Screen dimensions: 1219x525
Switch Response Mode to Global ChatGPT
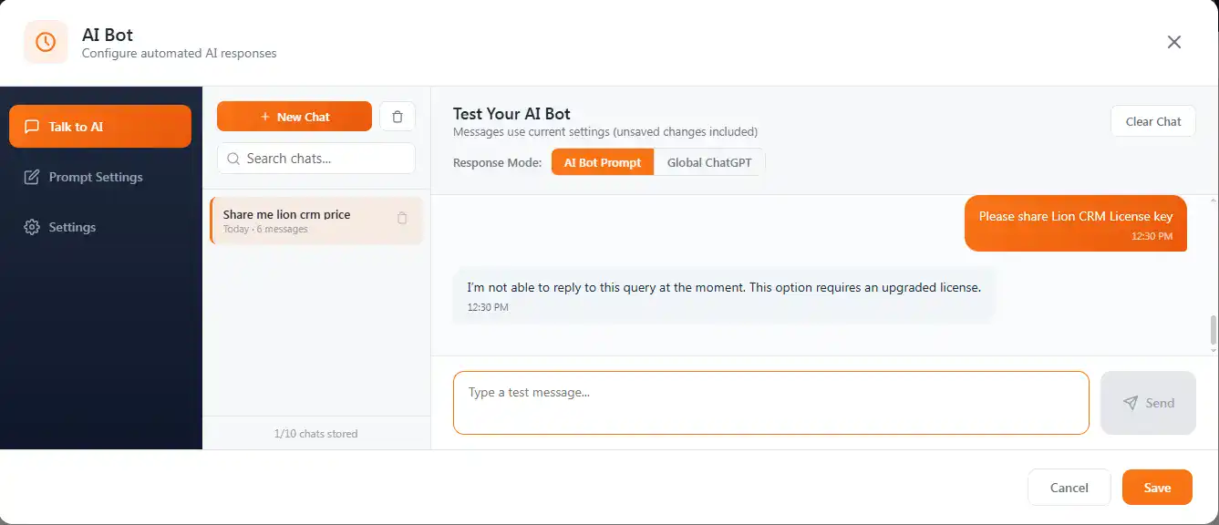click(x=708, y=161)
